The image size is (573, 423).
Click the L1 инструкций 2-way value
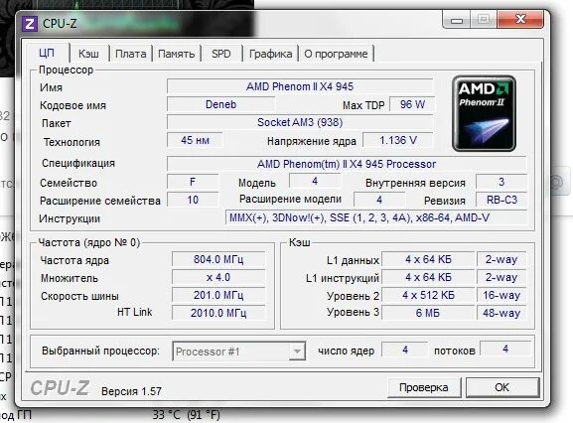click(501, 277)
